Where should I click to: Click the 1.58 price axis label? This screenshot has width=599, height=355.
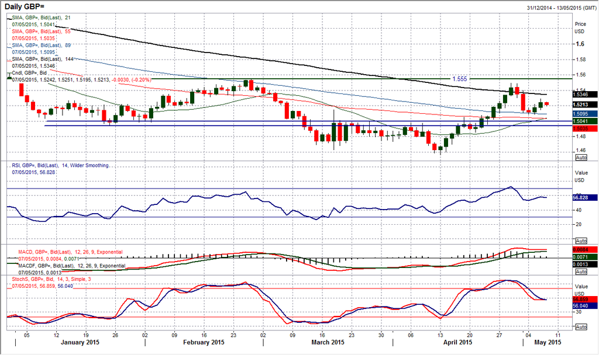[x=581, y=60]
